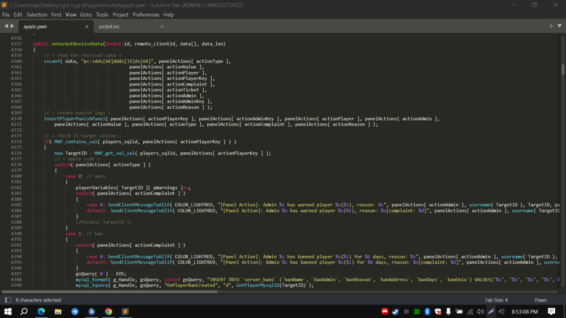This screenshot has height=318, width=566.
Task: Open the notification center icon
Action: [551, 311]
